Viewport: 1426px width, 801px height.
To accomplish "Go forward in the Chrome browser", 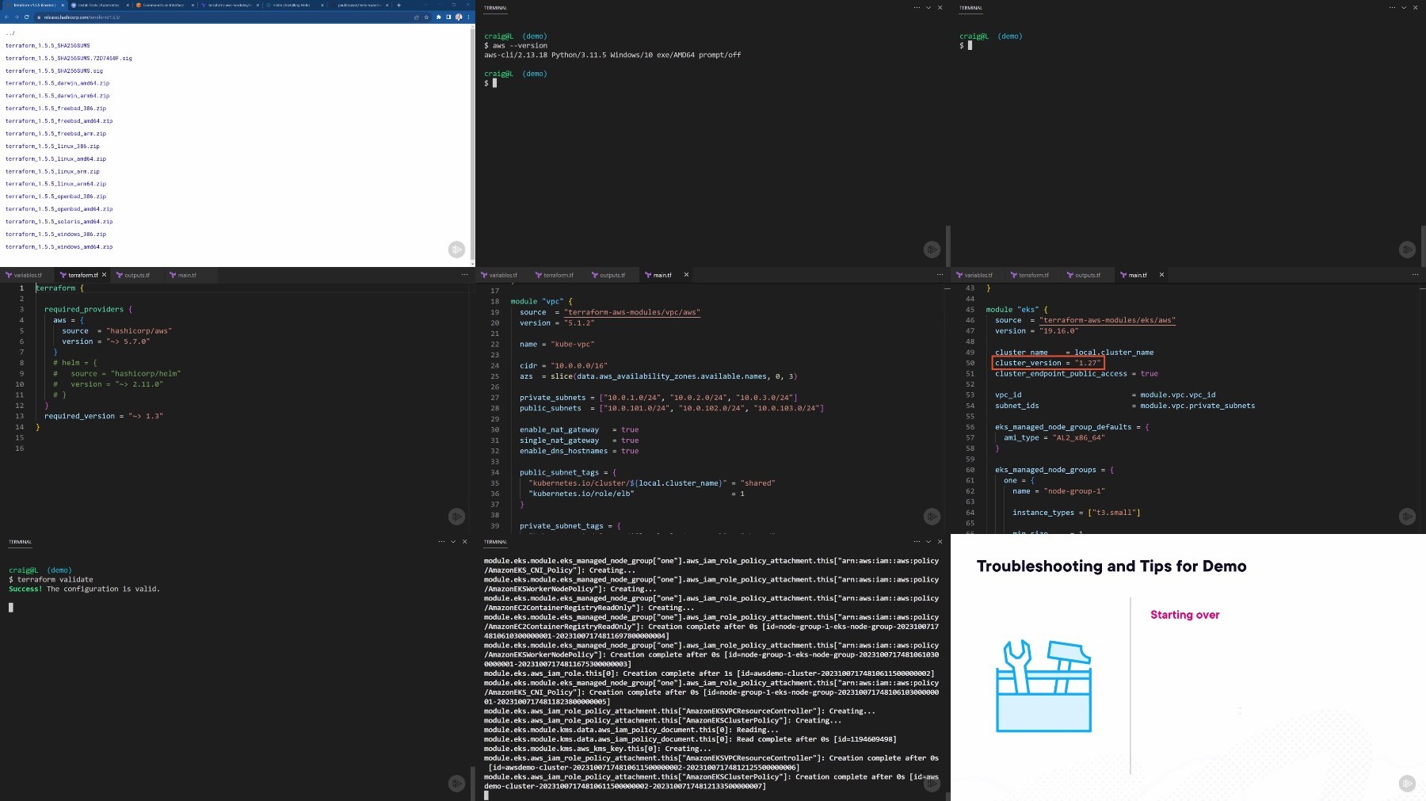I will (x=17, y=17).
